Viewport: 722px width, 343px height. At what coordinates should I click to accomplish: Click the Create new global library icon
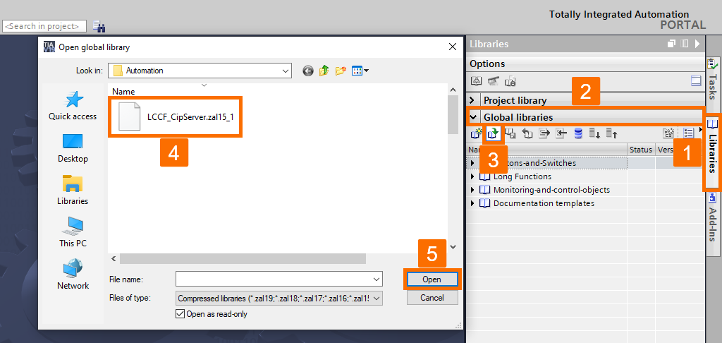pos(476,133)
